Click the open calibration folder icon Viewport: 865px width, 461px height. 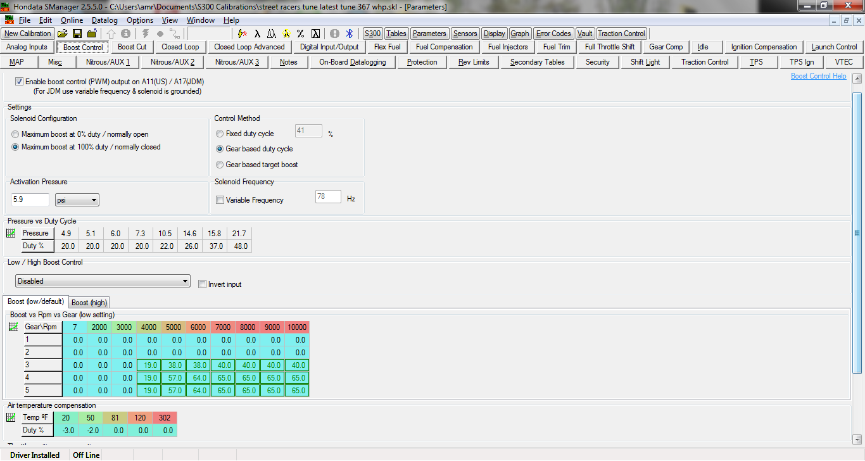coord(62,34)
